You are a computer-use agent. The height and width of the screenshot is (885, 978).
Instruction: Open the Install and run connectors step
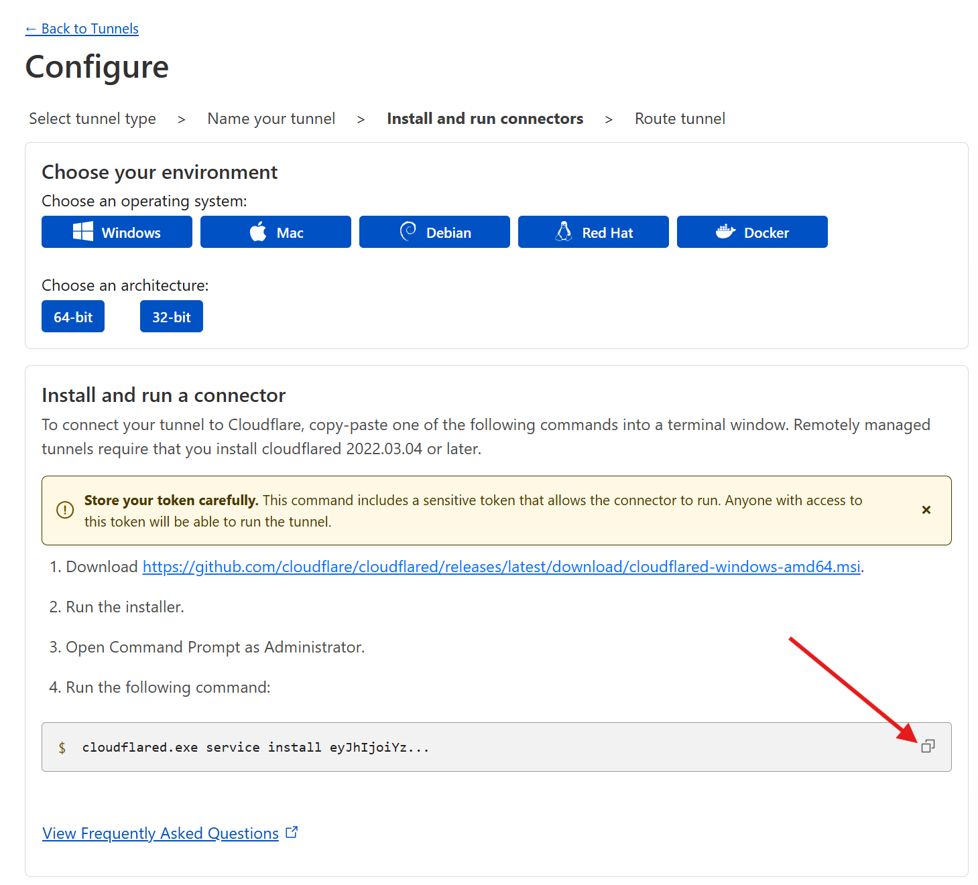coord(485,118)
